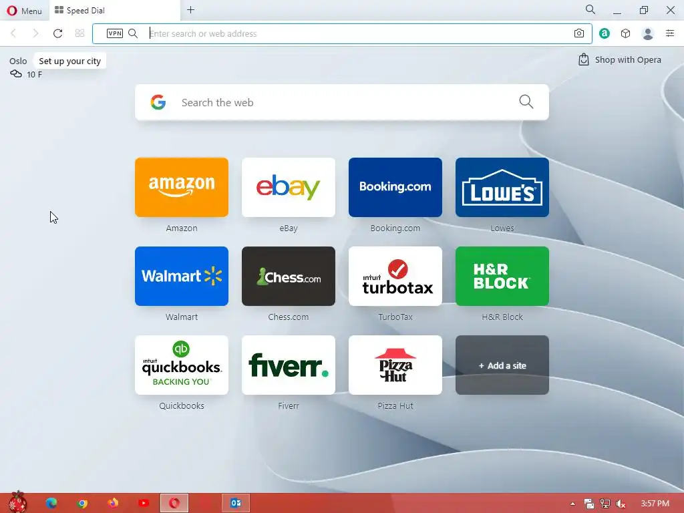This screenshot has height=513, width=684.
Task: Open the Snapshot camera icon
Action: click(579, 33)
